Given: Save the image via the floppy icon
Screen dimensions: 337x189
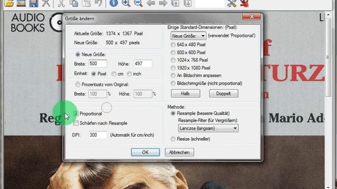Looking at the screenshot, I should [x=34, y=3].
